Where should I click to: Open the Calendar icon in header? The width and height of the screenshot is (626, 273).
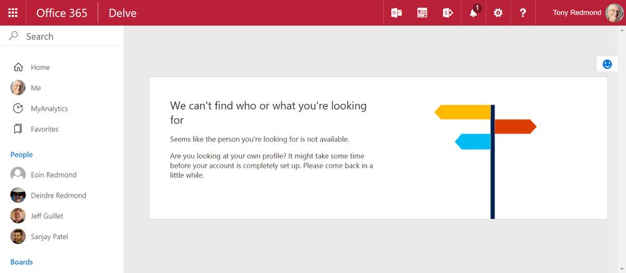[422, 13]
